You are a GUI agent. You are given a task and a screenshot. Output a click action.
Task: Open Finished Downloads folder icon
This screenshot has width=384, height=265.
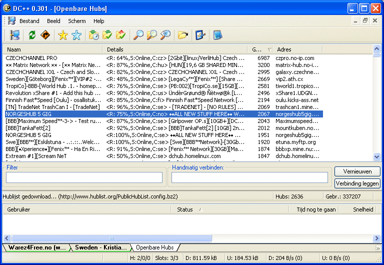(x=107, y=35)
